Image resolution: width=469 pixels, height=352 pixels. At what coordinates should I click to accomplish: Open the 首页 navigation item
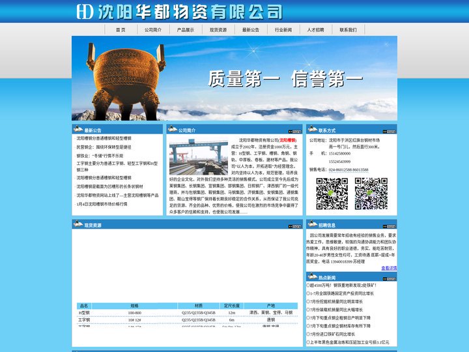(x=121, y=30)
